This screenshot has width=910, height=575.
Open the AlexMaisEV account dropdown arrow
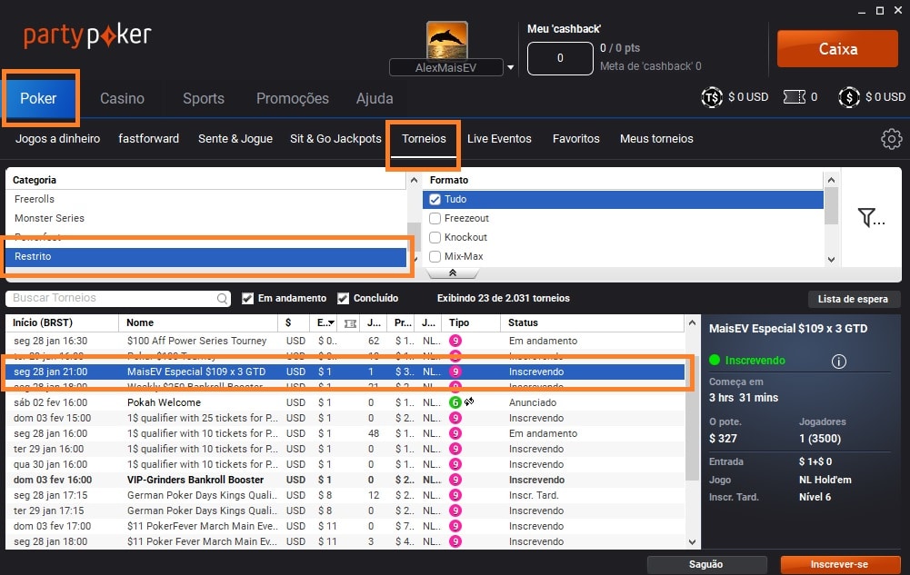511,67
